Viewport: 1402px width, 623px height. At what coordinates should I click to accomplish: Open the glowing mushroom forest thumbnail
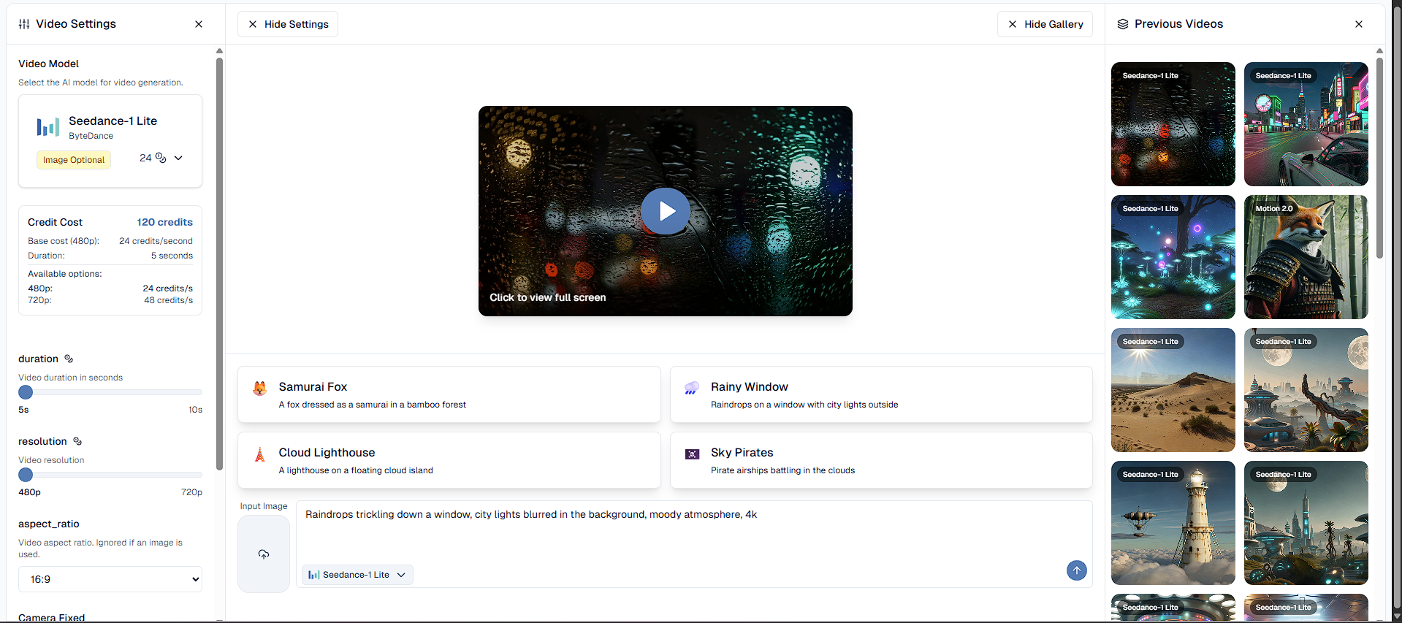(x=1173, y=257)
